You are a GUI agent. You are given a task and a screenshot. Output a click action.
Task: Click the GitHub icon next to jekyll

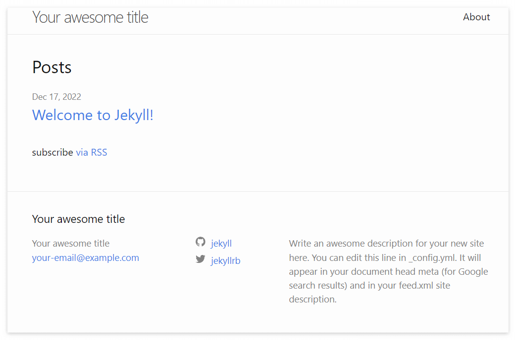point(201,242)
